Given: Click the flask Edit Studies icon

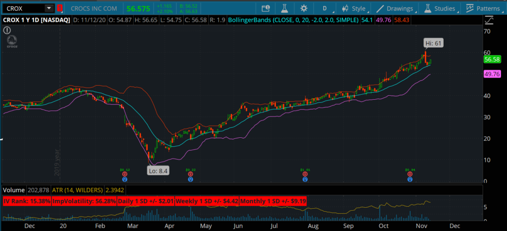Looking at the screenshot, I should [285, 8].
